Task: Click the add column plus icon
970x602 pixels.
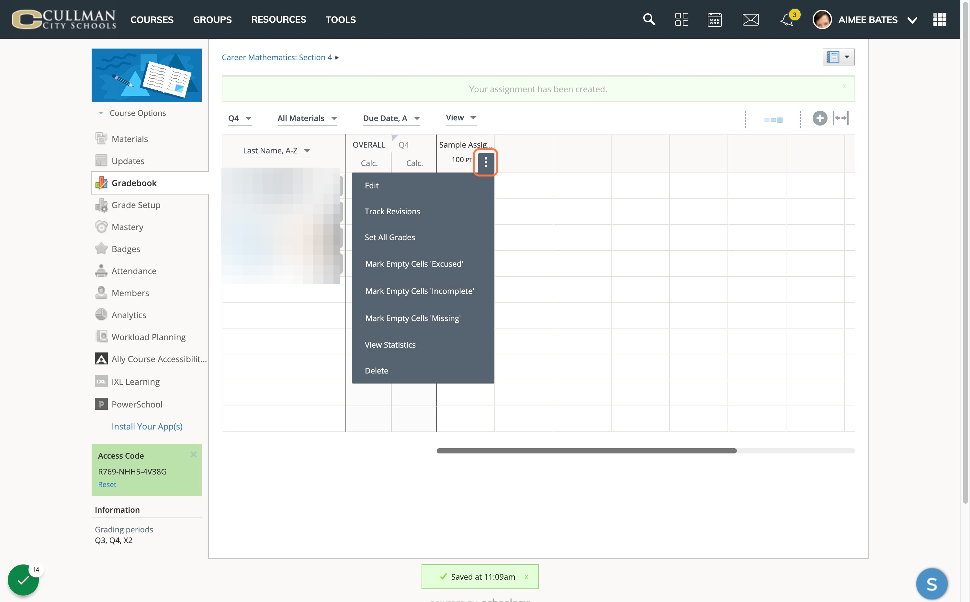Action: tap(819, 118)
